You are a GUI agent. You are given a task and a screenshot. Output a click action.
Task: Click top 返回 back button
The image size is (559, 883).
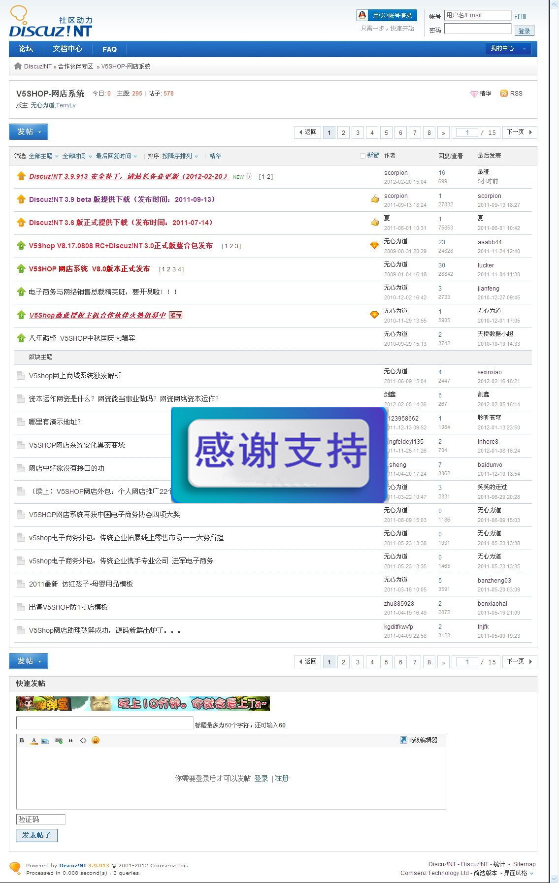coord(309,132)
